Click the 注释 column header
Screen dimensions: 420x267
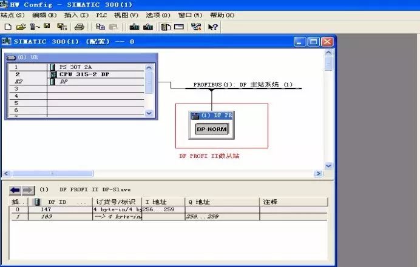pyautogui.click(x=294, y=202)
